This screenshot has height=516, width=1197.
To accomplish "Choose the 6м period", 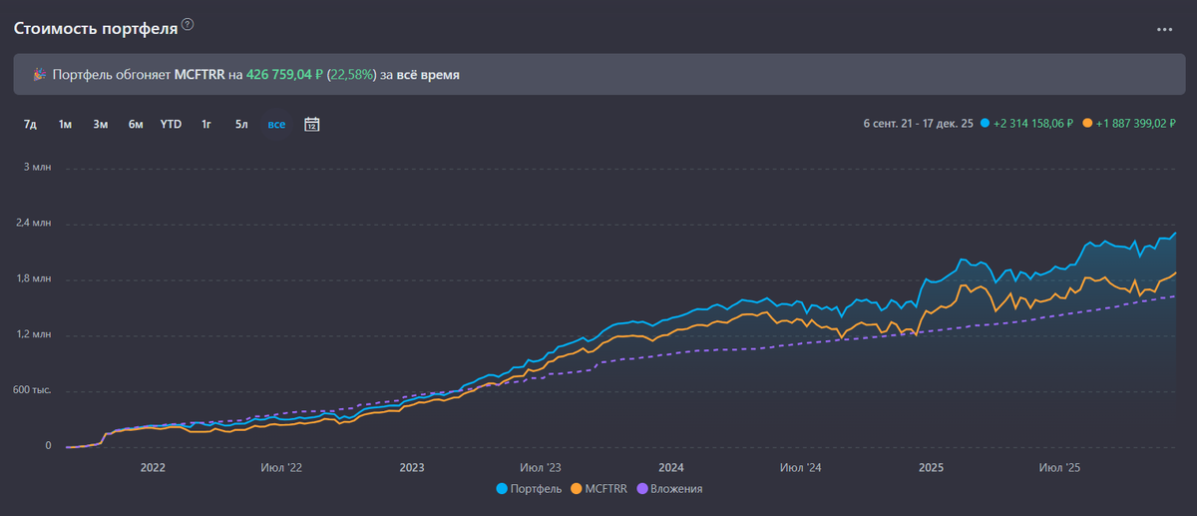I will pos(136,125).
